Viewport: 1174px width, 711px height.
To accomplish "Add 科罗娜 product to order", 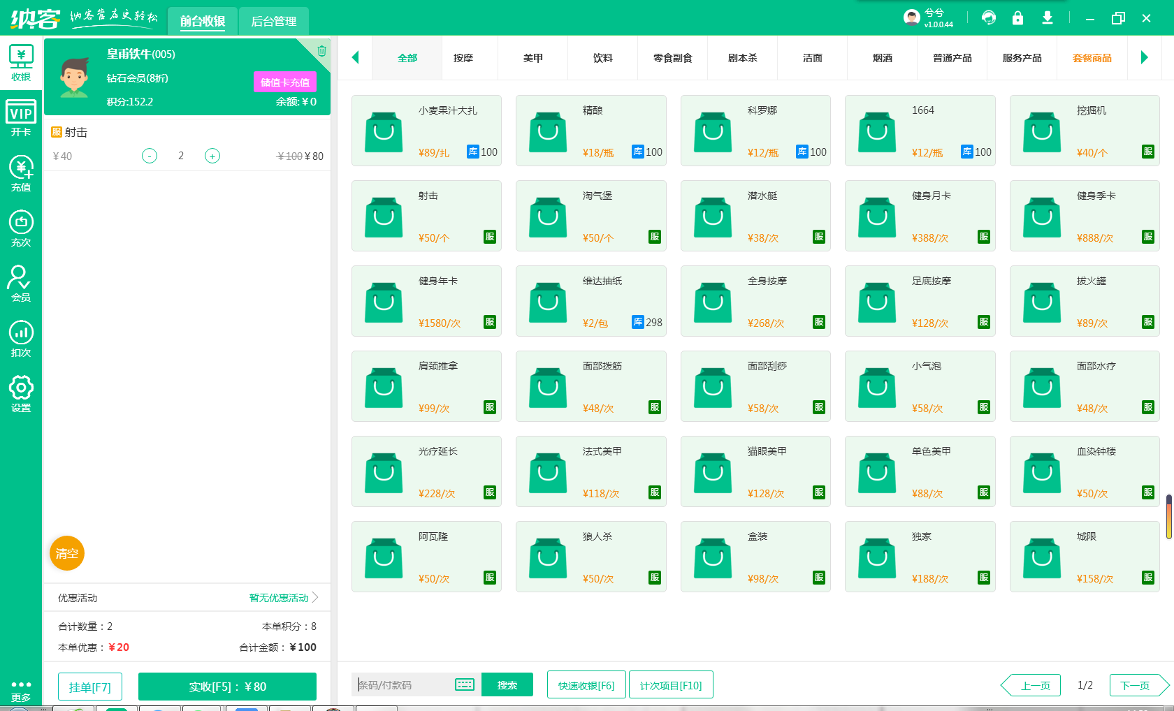I will pyautogui.click(x=755, y=131).
